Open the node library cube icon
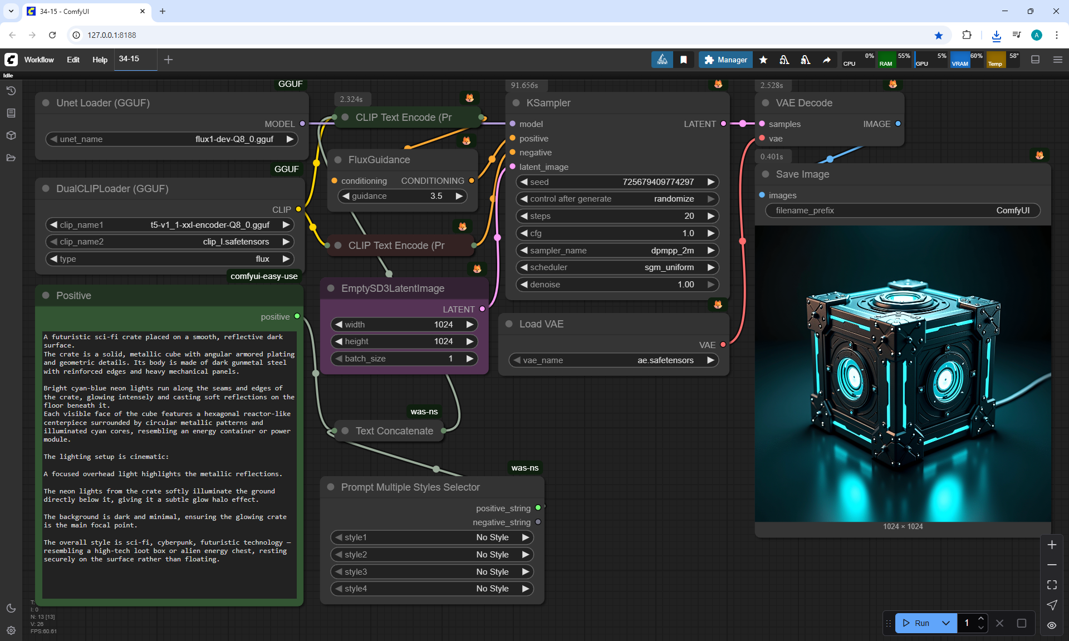The image size is (1069, 641). [x=11, y=135]
